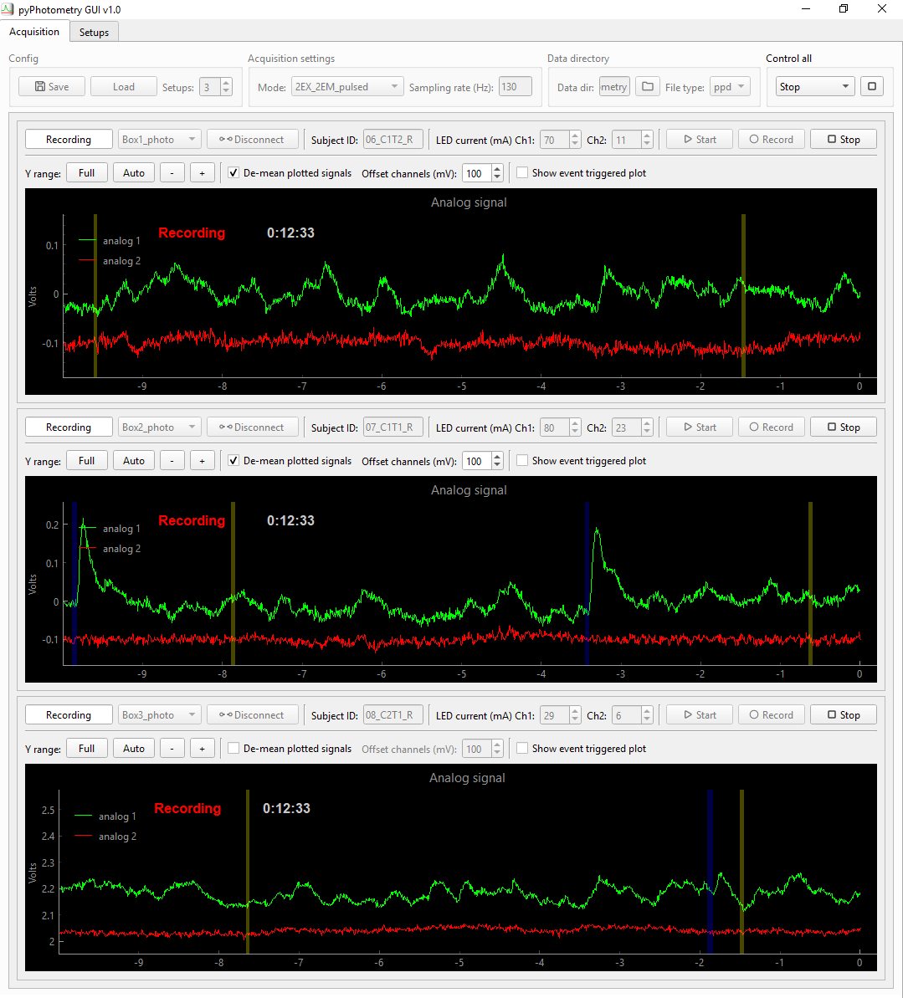This screenshot has width=903, height=998.
Task: Decrease the Setups count stepper
Action: tap(226, 91)
